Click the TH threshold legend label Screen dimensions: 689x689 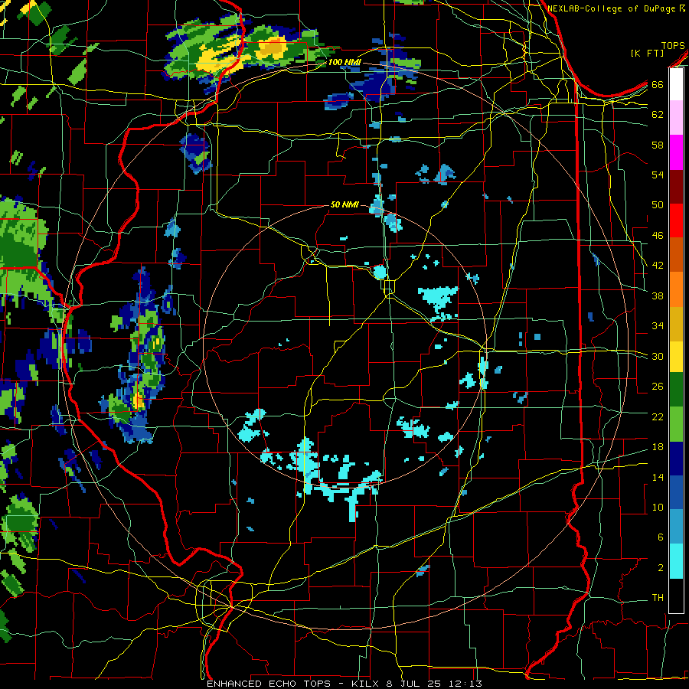pyautogui.click(x=658, y=597)
